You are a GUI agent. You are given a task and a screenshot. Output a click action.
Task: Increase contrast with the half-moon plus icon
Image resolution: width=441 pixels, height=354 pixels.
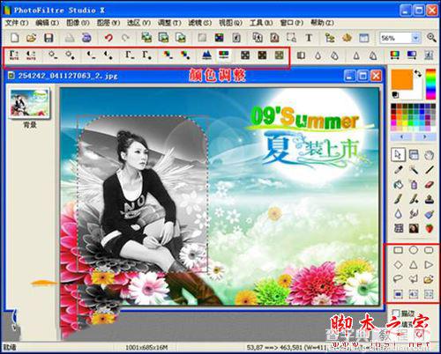coord(108,55)
